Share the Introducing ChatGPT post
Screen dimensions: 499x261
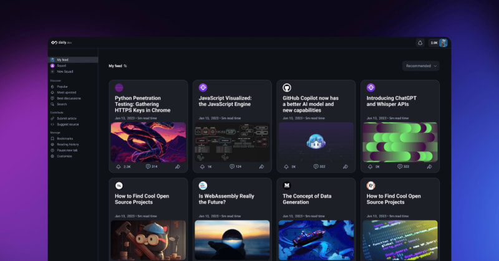tap(429, 166)
